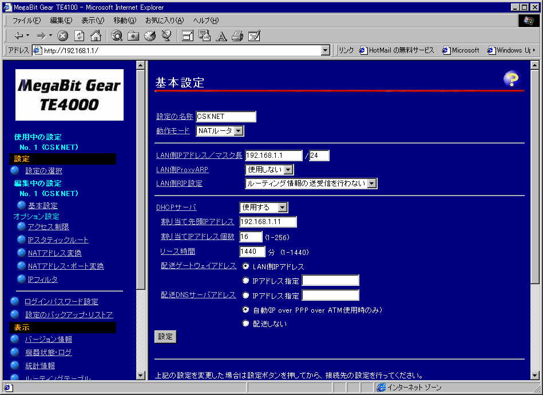Open the NATアドレス・ポート変換 link

pyautogui.click(x=66, y=266)
